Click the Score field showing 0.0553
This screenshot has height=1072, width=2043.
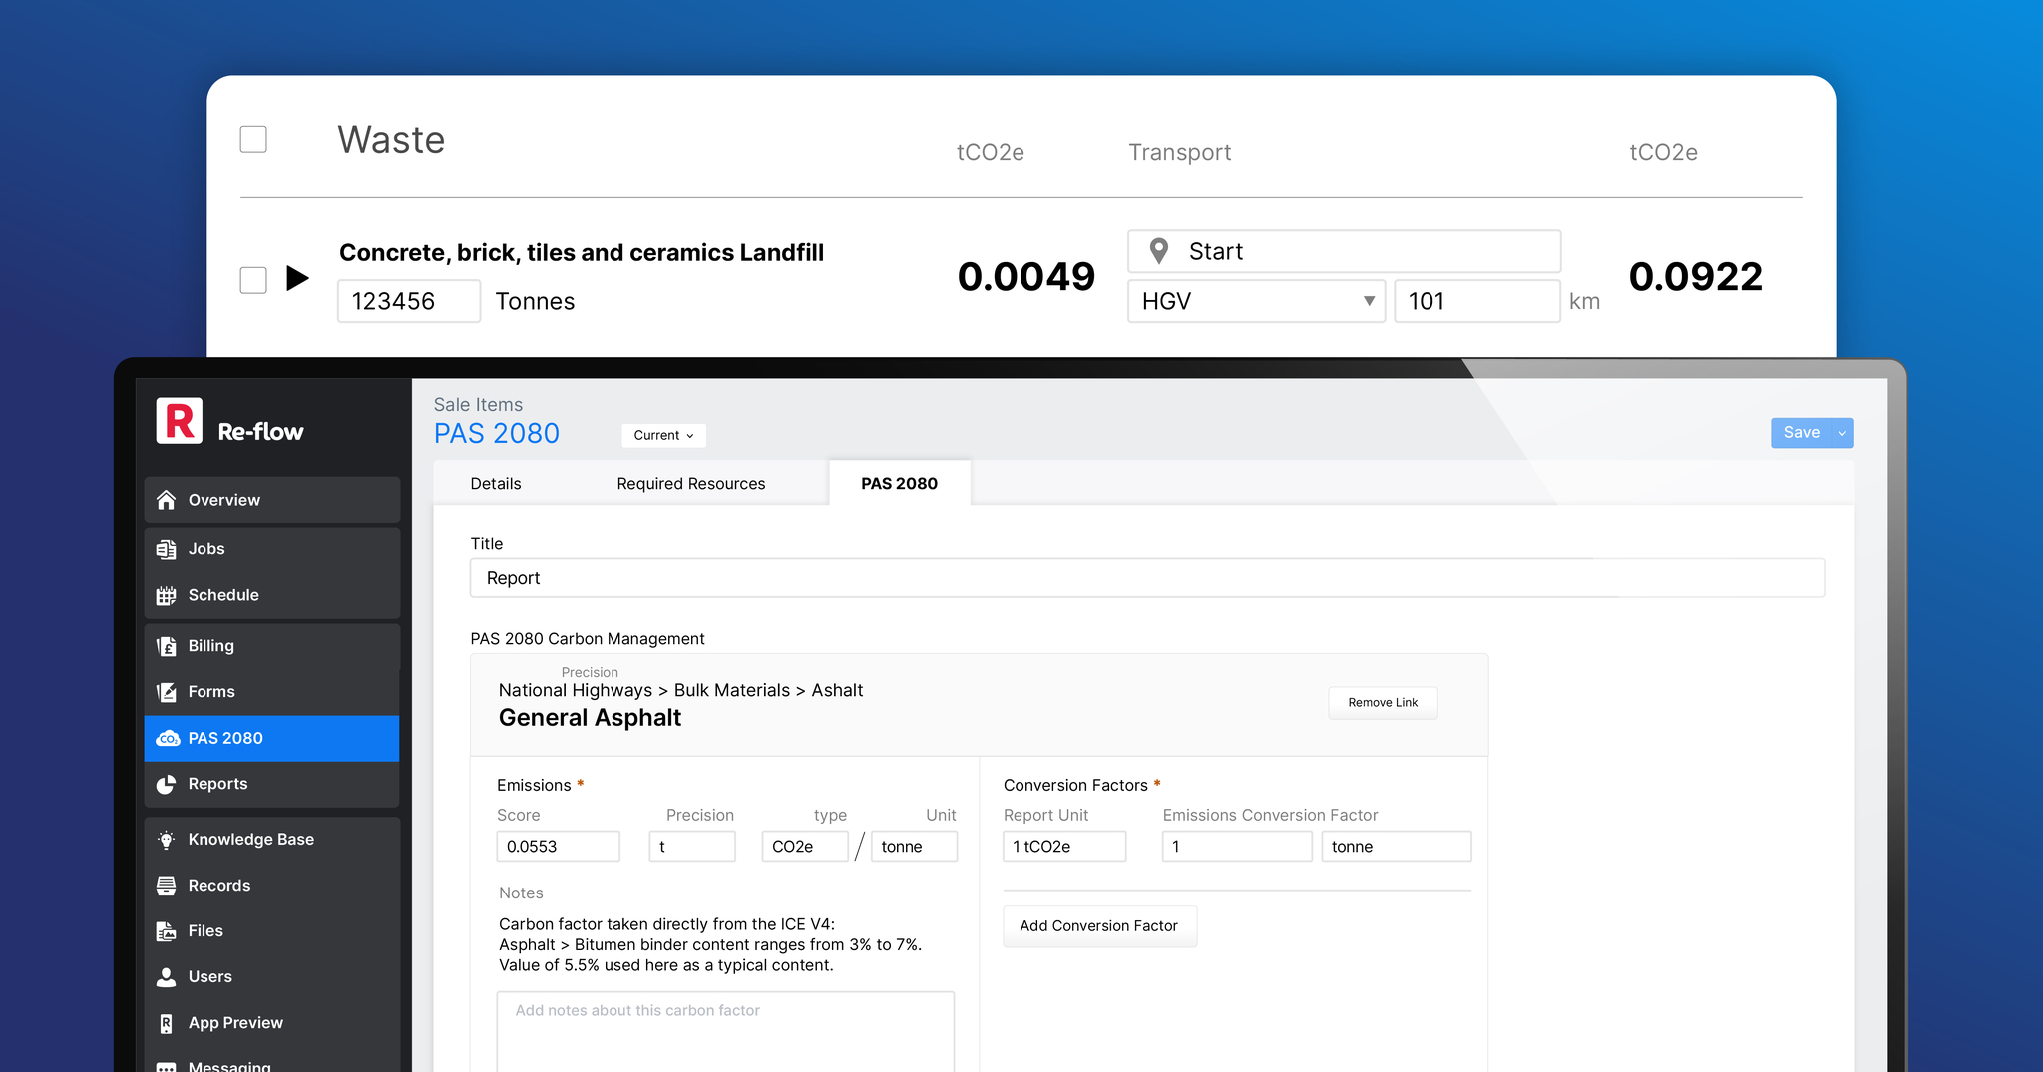click(559, 847)
